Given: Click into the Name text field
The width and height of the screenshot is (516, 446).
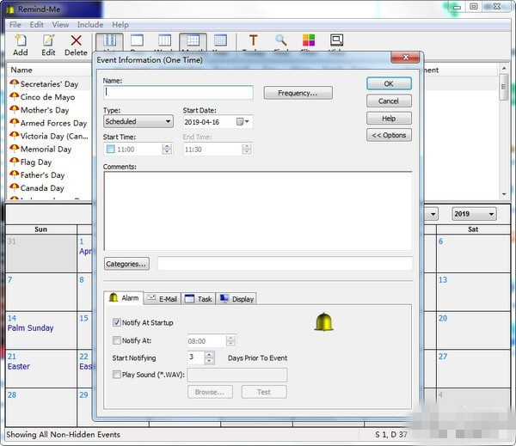Looking at the screenshot, I should pyautogui.click(x=178, y=93).
